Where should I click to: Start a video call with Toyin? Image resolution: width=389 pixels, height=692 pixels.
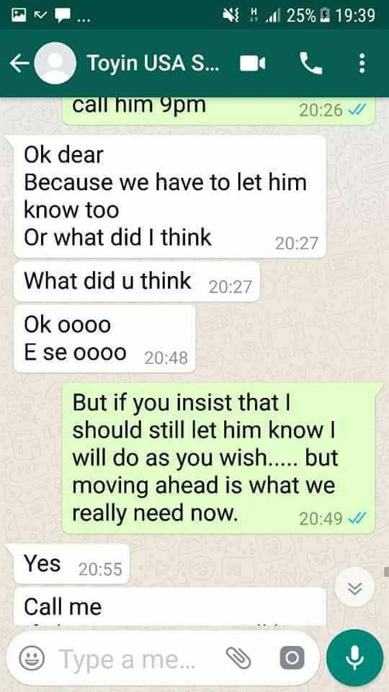coord(252,64)
